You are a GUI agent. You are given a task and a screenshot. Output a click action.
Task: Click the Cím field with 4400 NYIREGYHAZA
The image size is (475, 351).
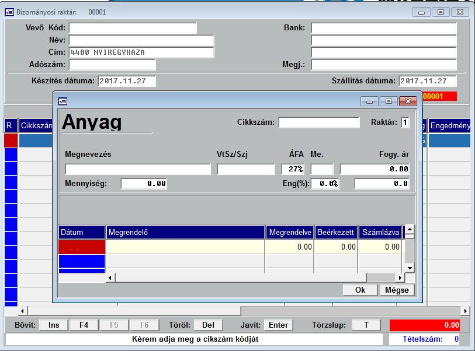point(141,52)
